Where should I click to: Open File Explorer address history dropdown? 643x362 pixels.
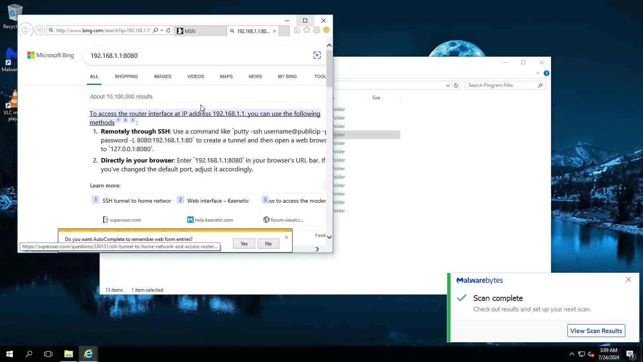point(448,85)
